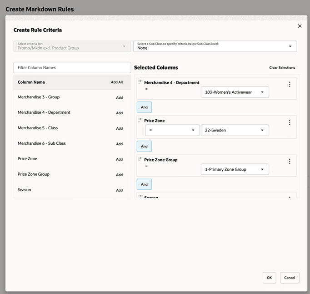Add Merchandise 5 - Class column
This screenshot has width=310, height=294.
tap(119, 128)
